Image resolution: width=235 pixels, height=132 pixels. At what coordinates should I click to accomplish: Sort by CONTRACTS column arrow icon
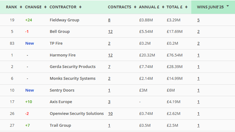coord(135,7)
